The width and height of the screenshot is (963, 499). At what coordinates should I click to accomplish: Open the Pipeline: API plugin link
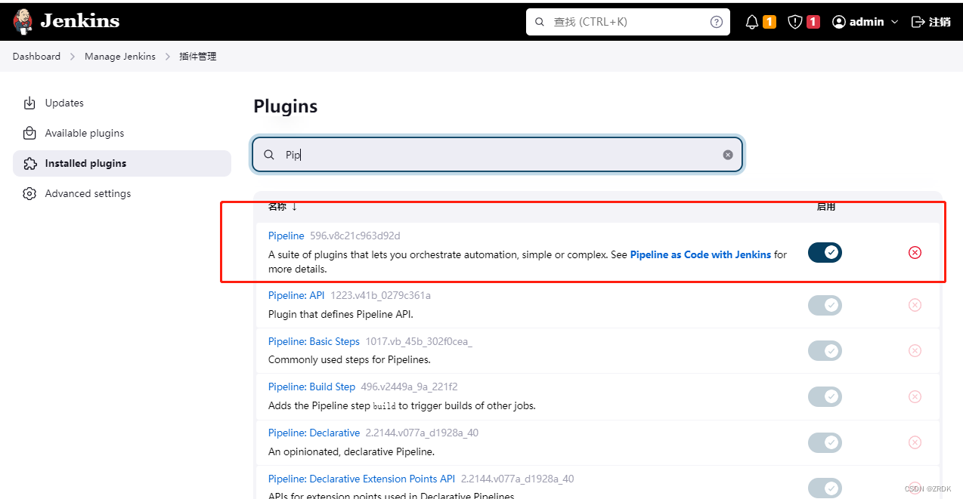296,295
